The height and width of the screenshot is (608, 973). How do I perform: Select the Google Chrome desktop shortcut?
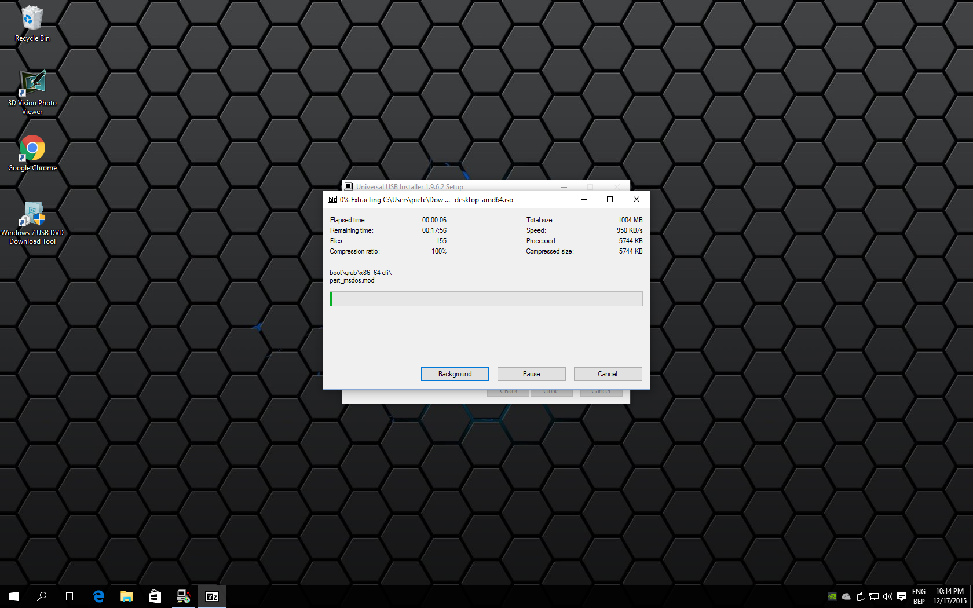[32, 153]
